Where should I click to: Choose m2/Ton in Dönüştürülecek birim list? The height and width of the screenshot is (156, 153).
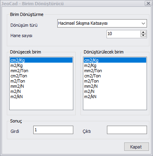[115, 81]
